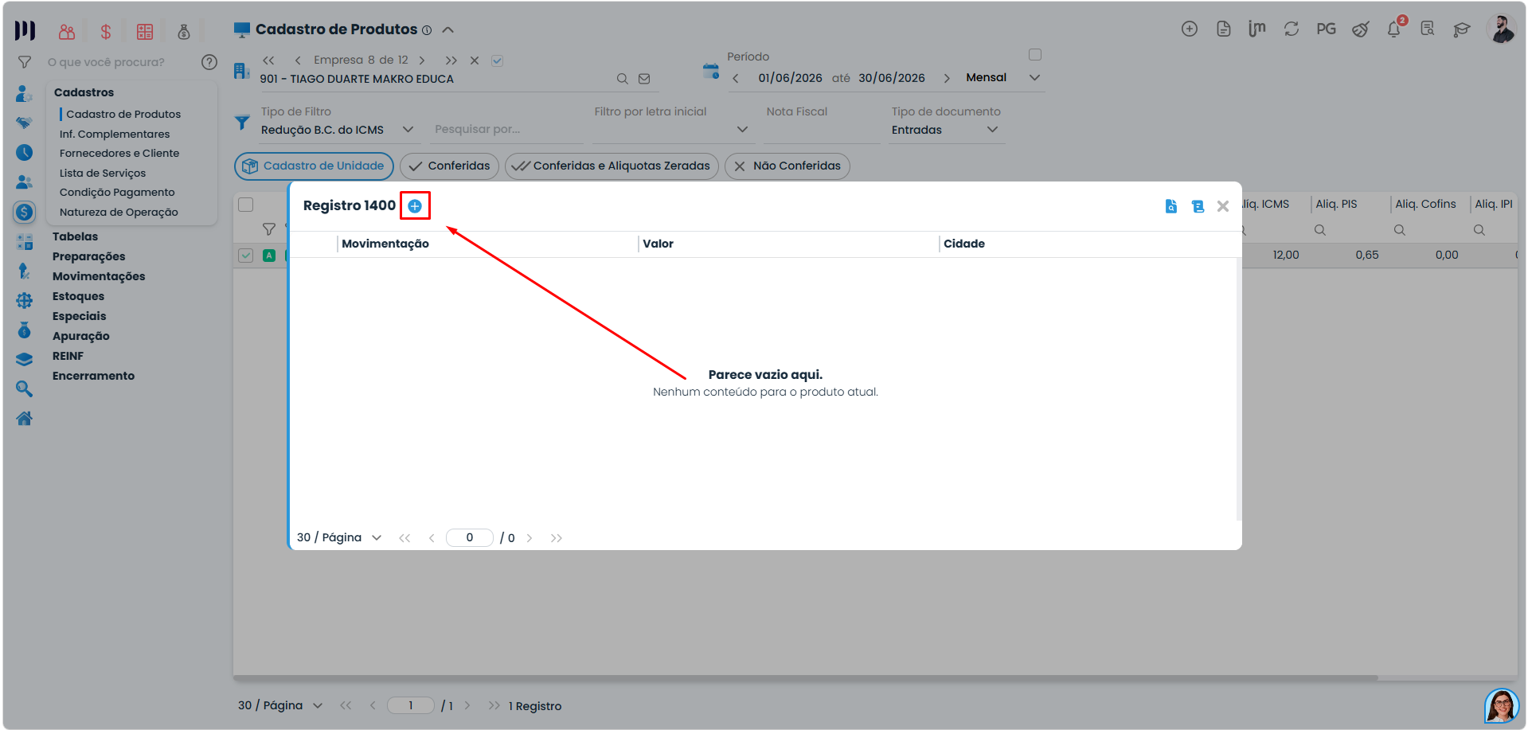
Task: Open Lista de Serviços menu item
Action: [103, 174]
